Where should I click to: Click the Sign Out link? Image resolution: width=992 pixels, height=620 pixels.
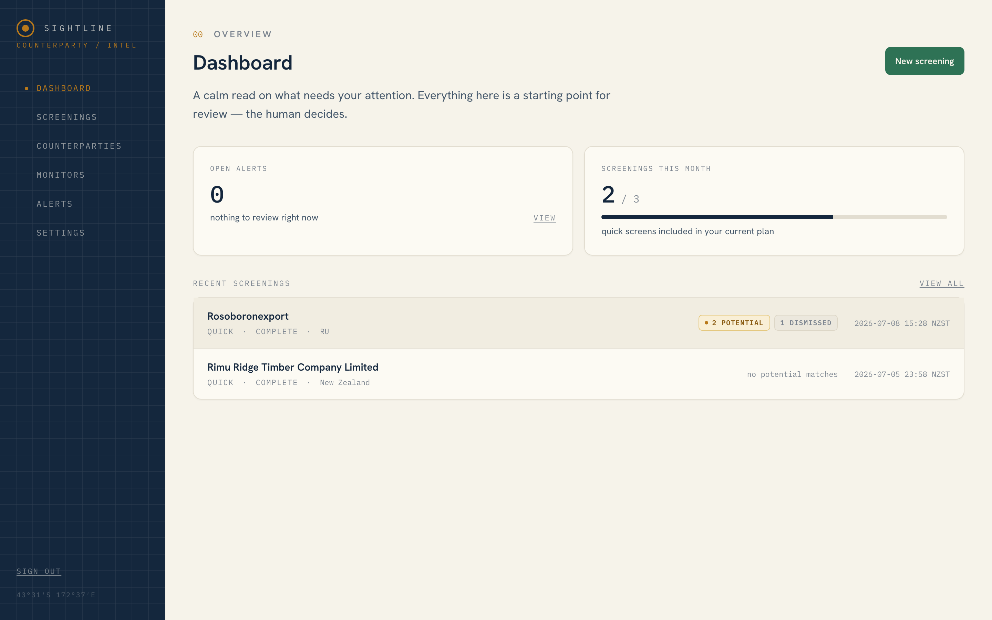click(39, 571)
